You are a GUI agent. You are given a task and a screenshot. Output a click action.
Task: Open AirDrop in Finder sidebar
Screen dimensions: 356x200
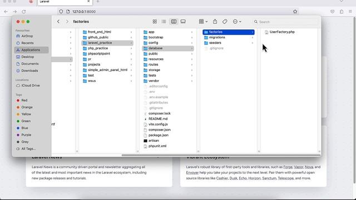coord(31,36)
